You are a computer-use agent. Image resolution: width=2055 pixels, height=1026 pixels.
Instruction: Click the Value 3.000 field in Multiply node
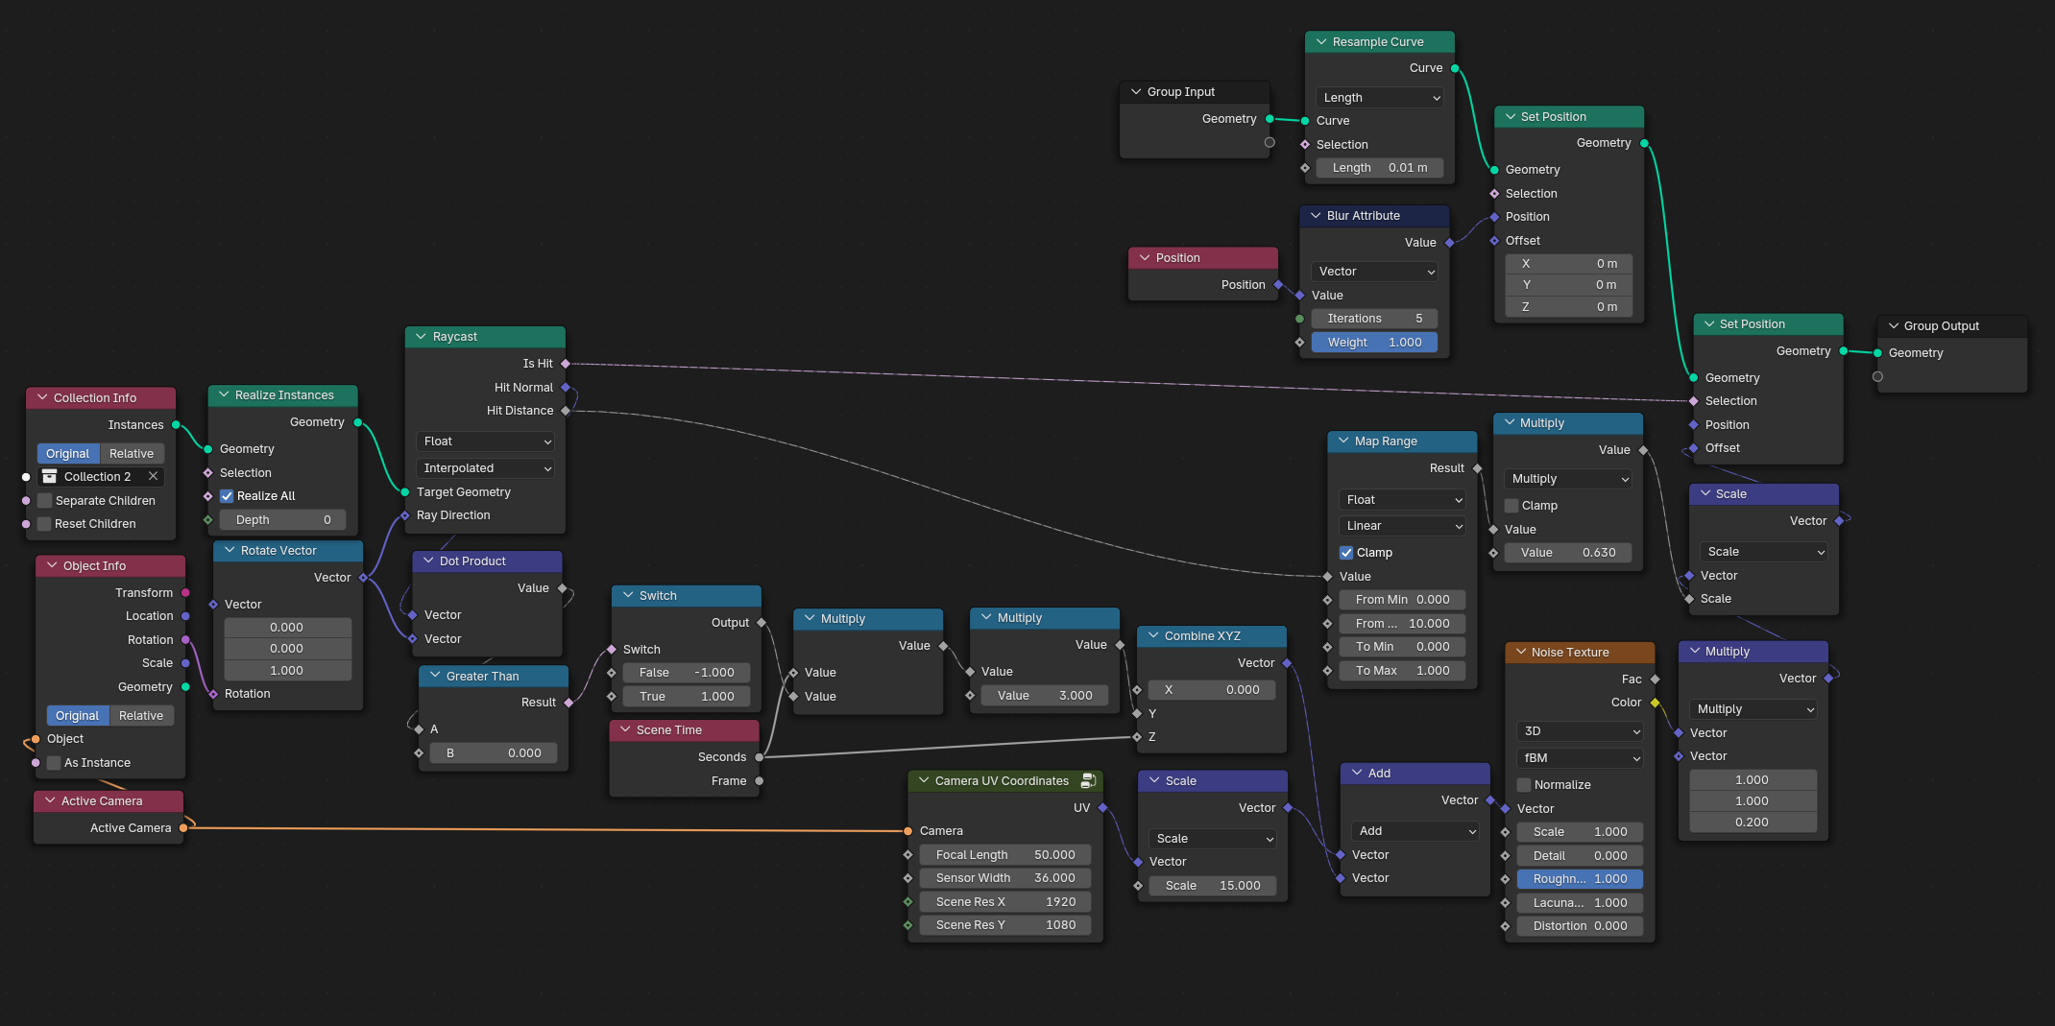click(1045, 696)
